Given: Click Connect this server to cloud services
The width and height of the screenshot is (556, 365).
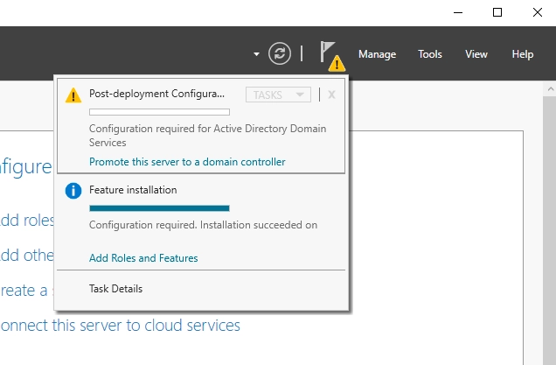Looking at the screenshot, I should pos(121,326).
